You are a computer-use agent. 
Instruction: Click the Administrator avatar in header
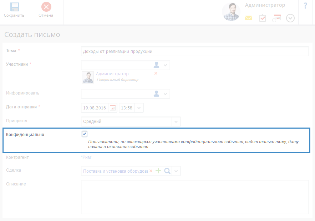(231, 12)
